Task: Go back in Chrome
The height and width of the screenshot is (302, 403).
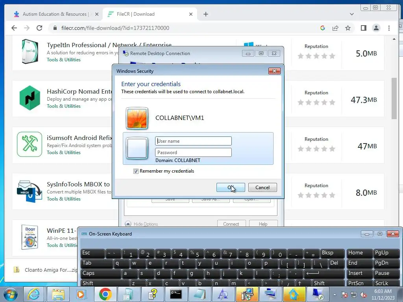Action: tap(14, 28)
